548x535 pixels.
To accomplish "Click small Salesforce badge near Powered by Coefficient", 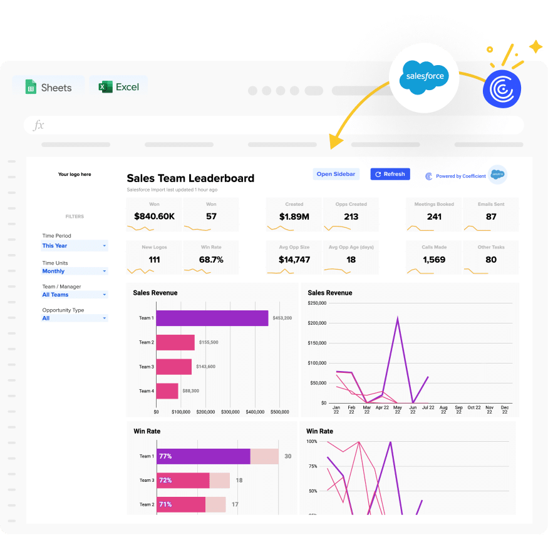I will tap(497, 174).
